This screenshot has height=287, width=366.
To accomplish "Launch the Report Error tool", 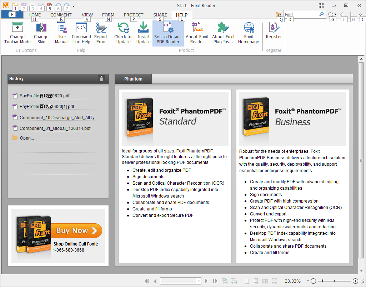I will tap(101, 33).
